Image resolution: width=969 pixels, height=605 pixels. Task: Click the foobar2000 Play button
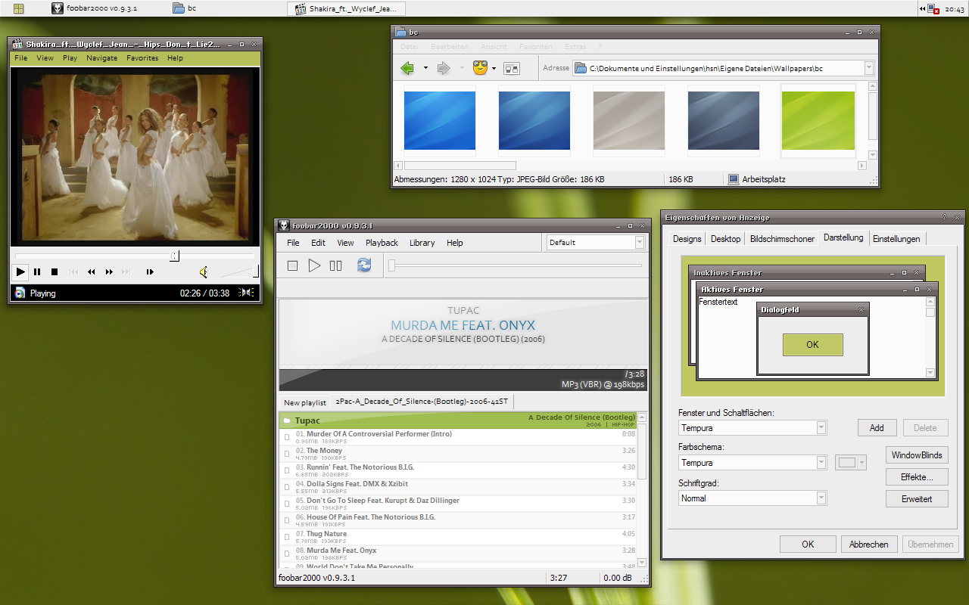coord(314,265)
